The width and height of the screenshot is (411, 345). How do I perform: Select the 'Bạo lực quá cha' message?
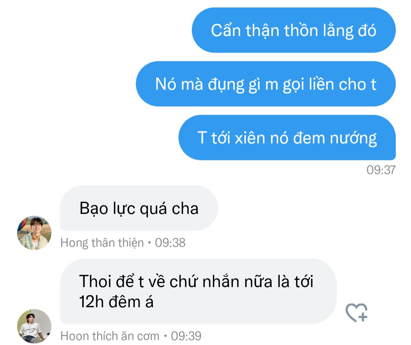139,208
